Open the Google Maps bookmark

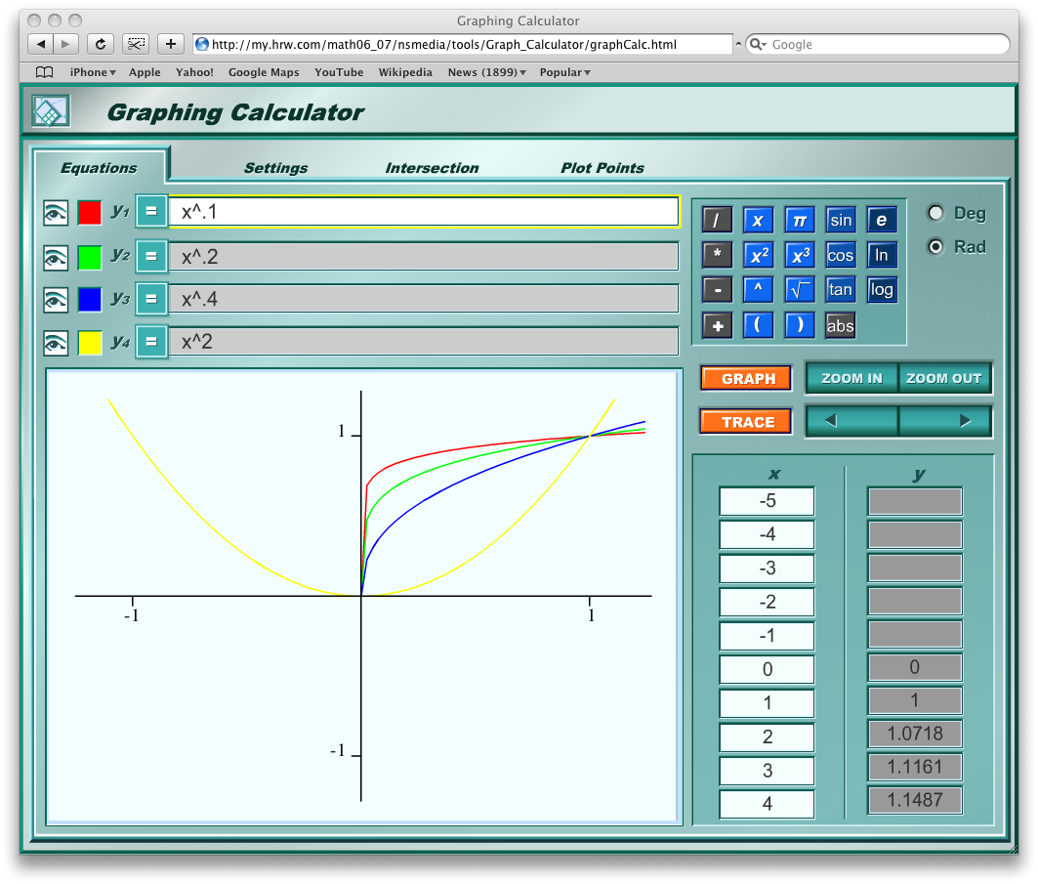264,72
